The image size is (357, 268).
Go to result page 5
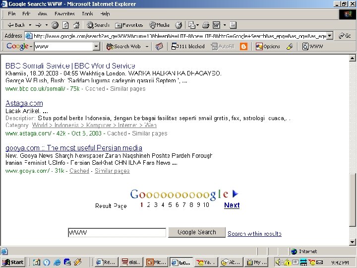170,205
